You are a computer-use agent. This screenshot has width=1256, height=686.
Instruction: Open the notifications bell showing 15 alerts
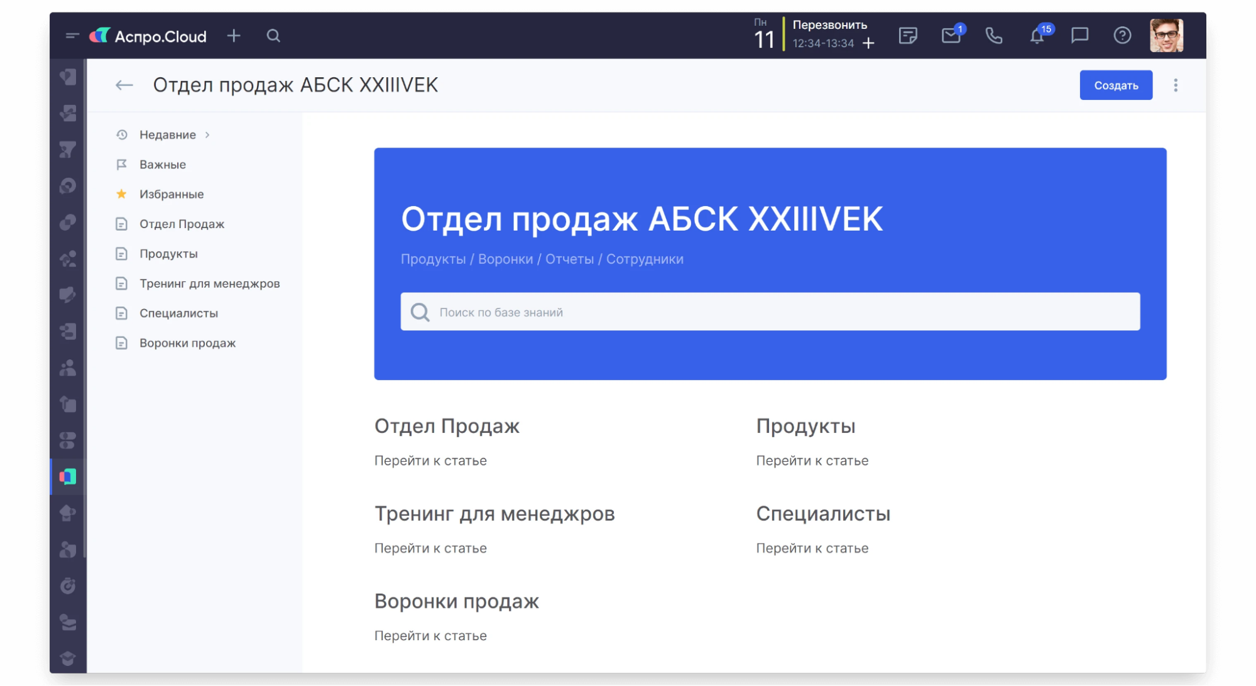[1037, 36]
